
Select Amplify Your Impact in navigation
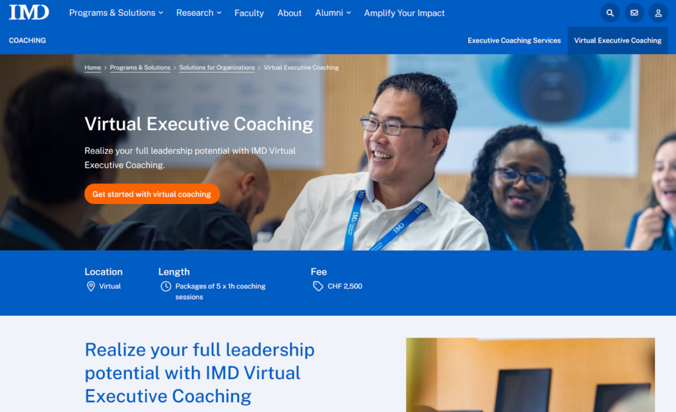coord(405,13)
